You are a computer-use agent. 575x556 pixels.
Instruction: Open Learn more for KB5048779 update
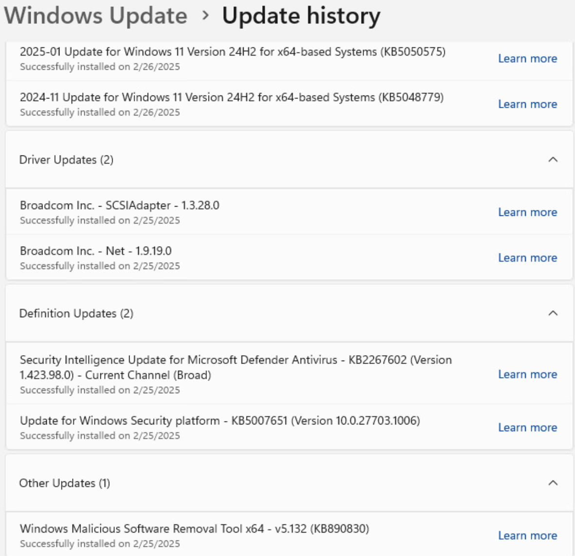point(527,104)
